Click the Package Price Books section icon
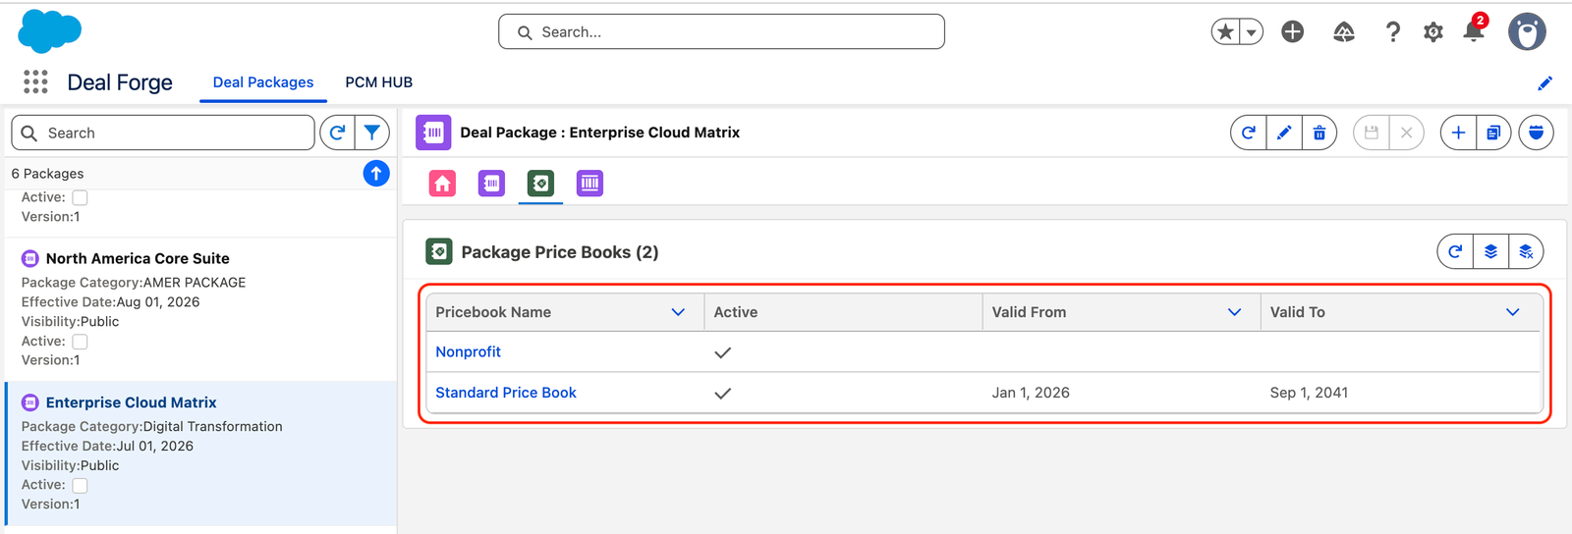This screenshot has height=534, width=1572. 439,252
